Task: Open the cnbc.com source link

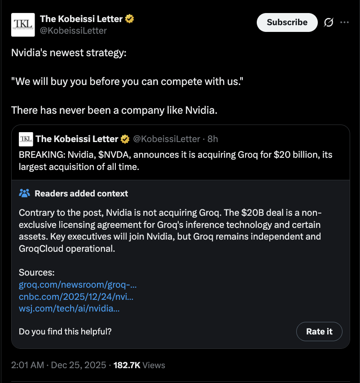Action: pyautogui.click(x=76, y=297)
